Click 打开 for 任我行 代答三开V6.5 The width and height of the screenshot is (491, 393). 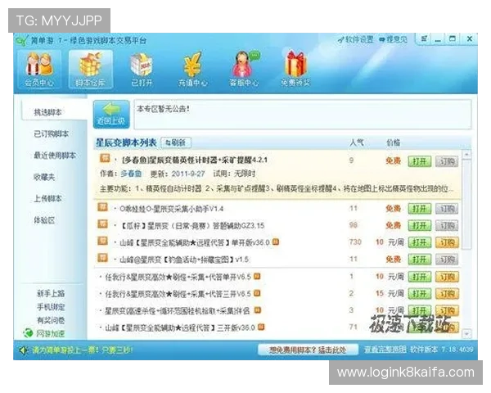pos(420,294)
